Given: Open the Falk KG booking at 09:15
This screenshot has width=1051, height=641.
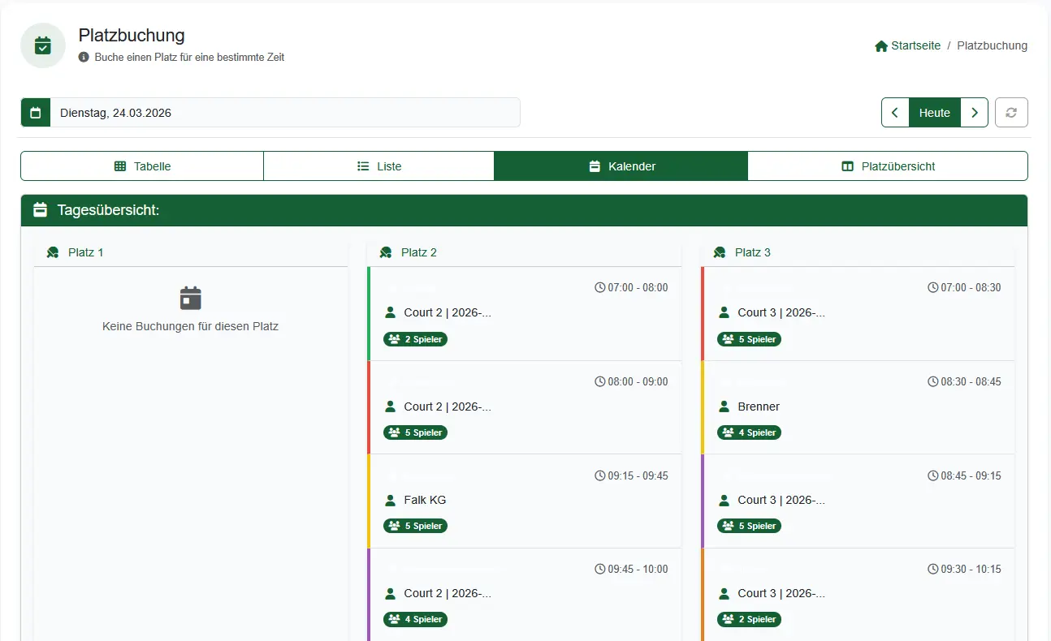Looking at the screenshot, I should (525, 500).
